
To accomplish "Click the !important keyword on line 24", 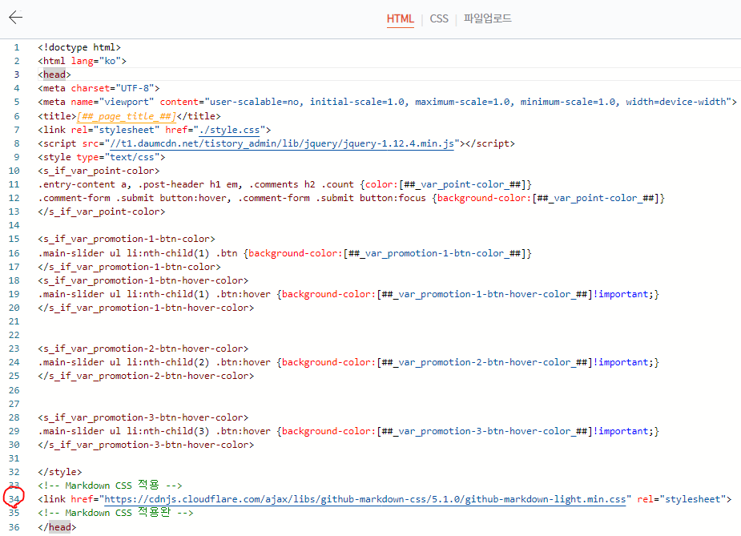I will (621, 363).
